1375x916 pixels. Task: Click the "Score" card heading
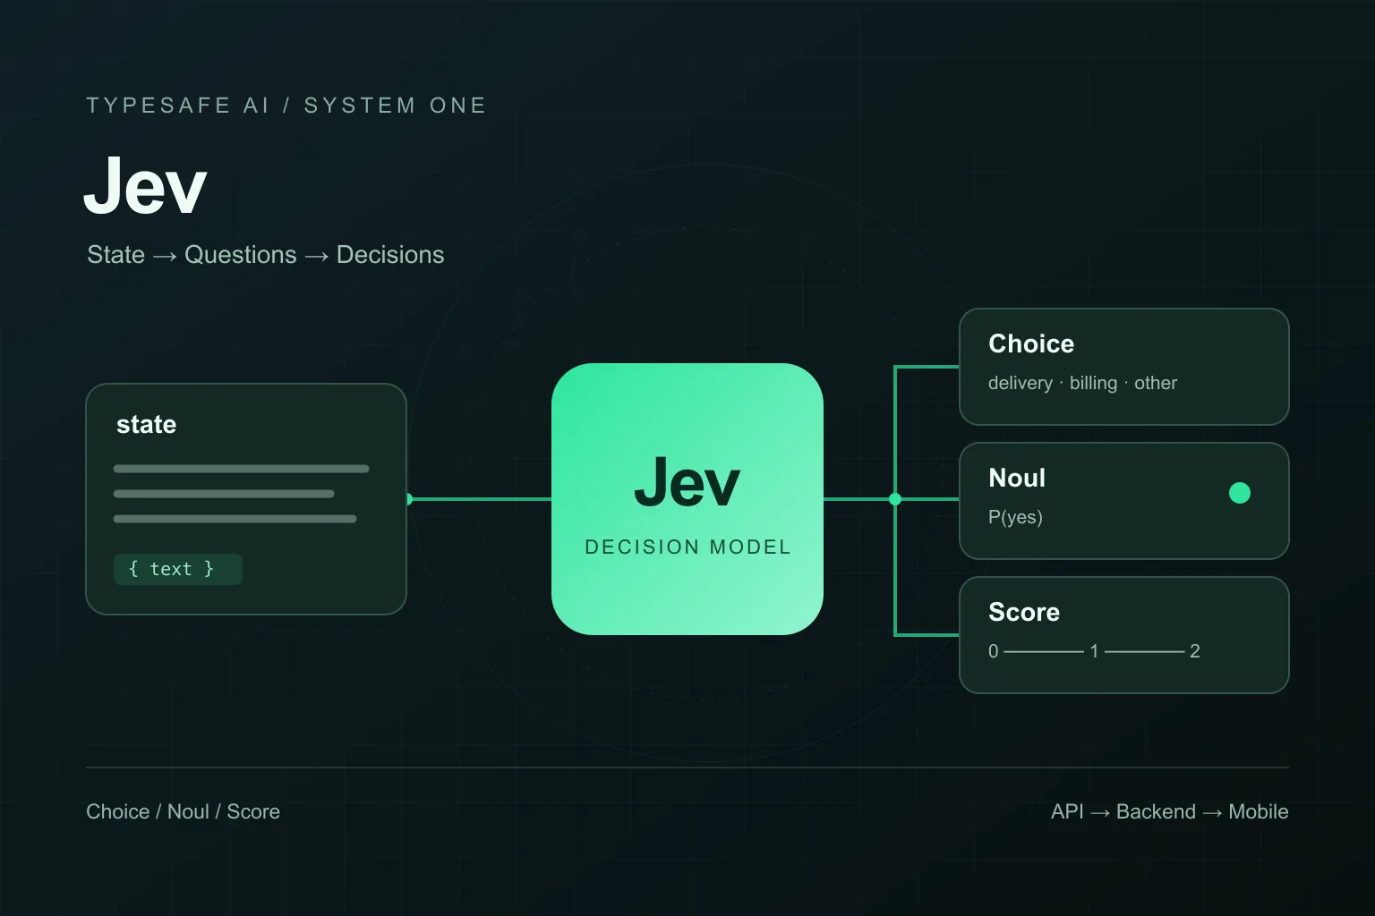point(1024,612)
